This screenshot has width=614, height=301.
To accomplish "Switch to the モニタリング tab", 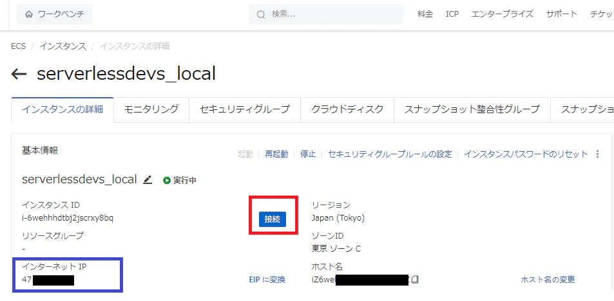I will (x=151, y=109).
